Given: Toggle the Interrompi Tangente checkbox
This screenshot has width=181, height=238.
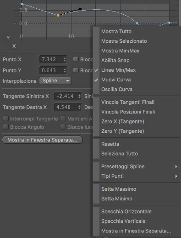Looking at the screenshot, I should click(6, 119).
